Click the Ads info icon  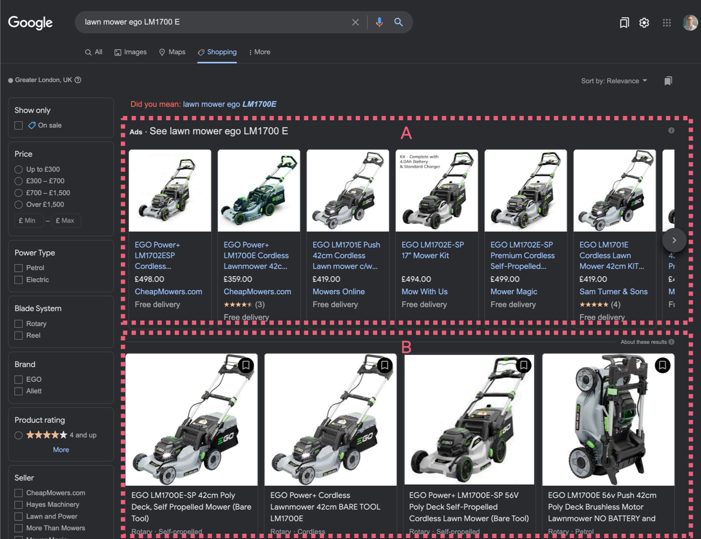pos(671,130)
